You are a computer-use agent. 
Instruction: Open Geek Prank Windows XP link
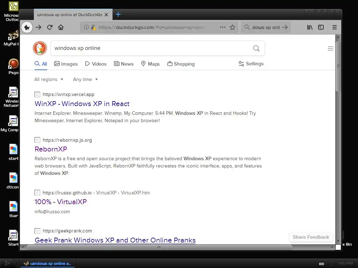(115, 240)
